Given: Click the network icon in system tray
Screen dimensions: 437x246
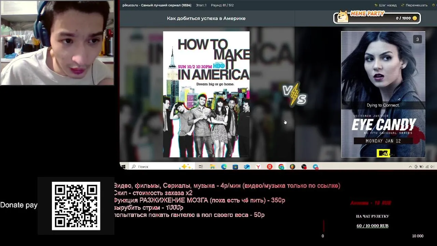Looking at the screenshot, I should [x=427, y=167].
